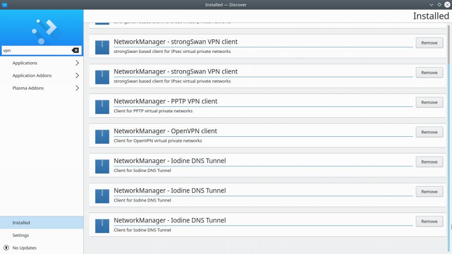Remove the PPTP VPN client
This screenshot has width=452, height=254.
point(429,102)
